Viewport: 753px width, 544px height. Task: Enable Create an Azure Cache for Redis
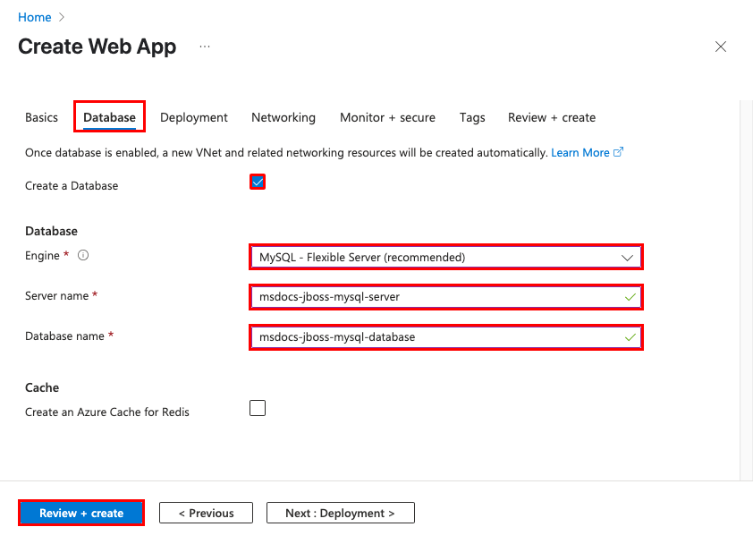[x=258, y=408]
